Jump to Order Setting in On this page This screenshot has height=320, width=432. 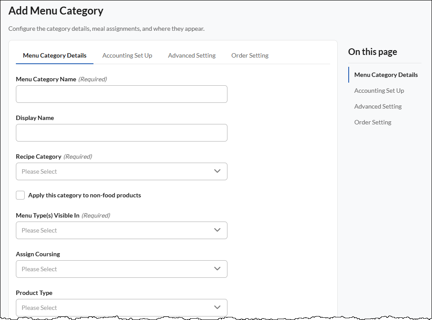click(373, 122)
